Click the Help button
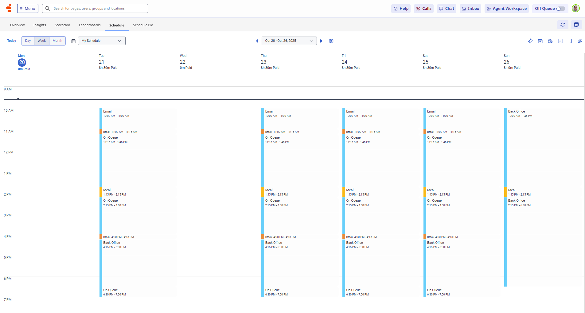Image resolution: width=585 pixels, height=313 pixels. (x=401, y=9)
